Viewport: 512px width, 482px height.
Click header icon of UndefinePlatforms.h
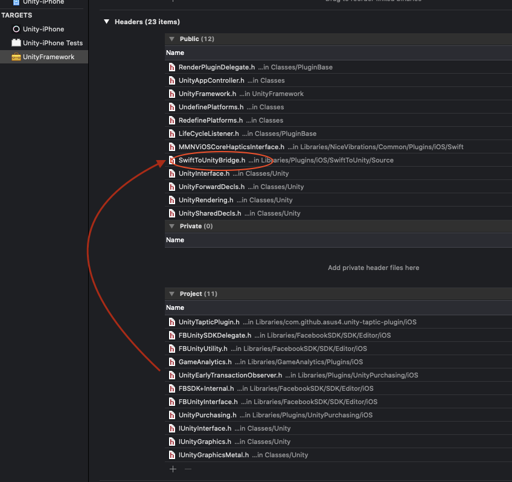171,107
